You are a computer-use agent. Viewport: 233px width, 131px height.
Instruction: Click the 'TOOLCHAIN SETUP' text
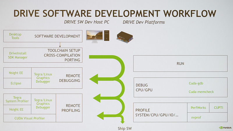64,50
